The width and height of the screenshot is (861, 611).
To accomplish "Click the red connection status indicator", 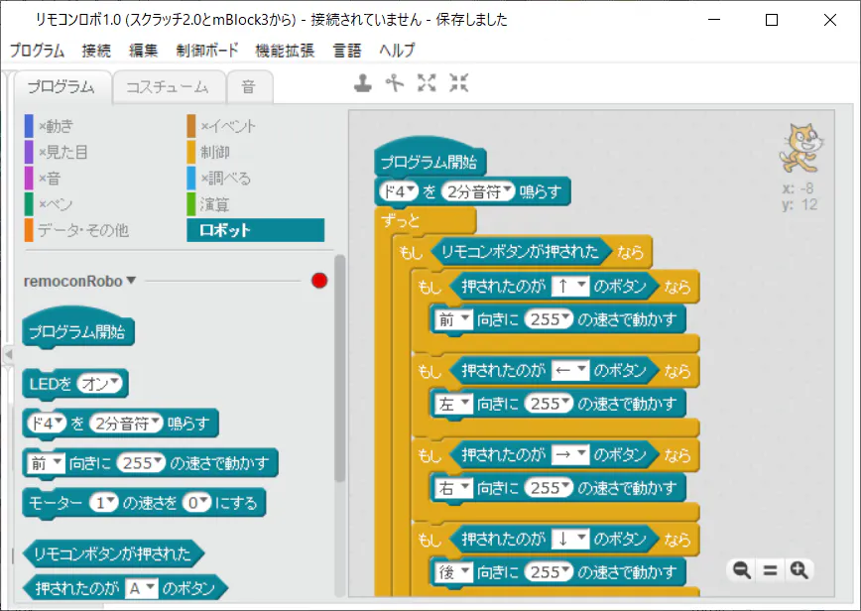I will coord(319,281).
